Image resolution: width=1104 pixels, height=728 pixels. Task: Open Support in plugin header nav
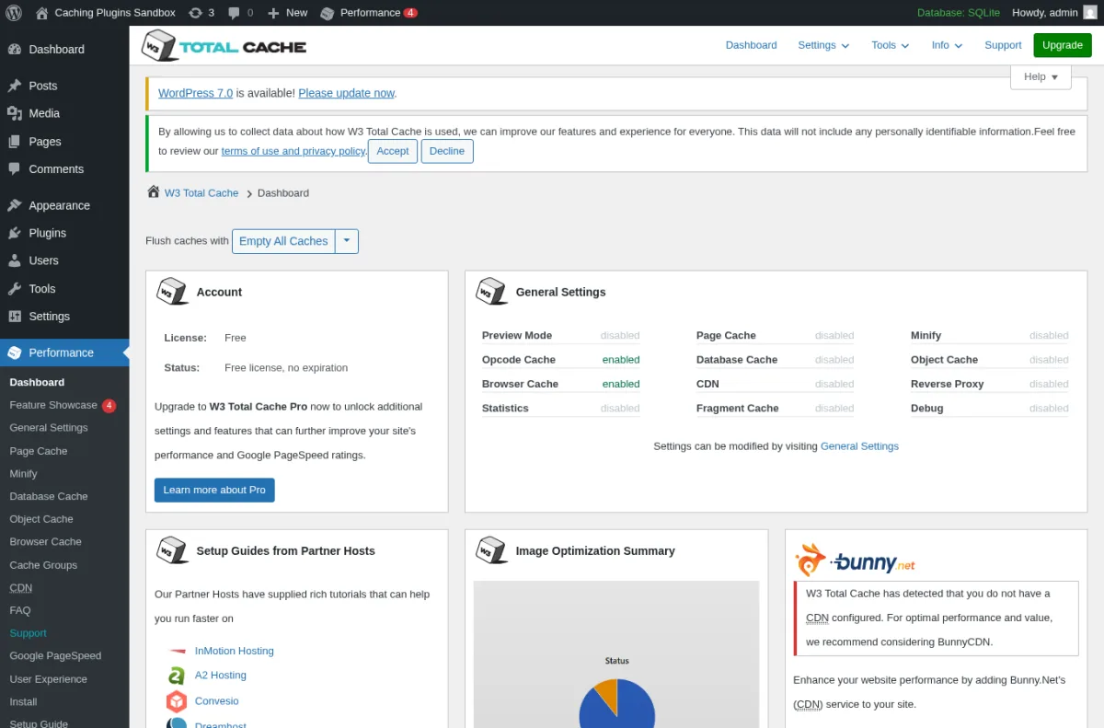[1003, 45]
